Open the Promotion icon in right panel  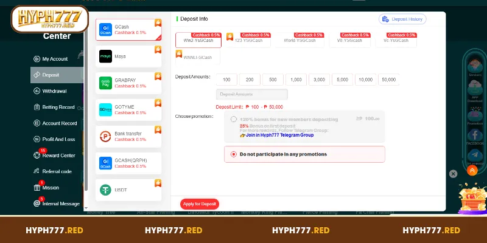pos(475,114)
